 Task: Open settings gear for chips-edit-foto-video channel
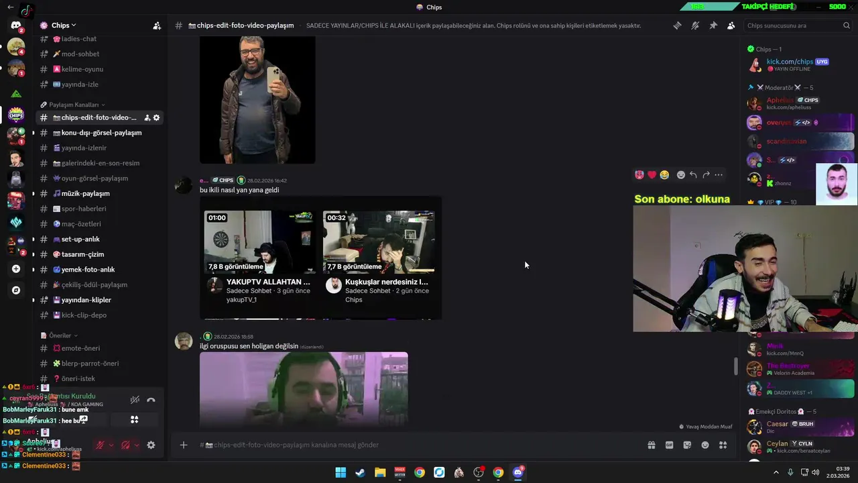click(157, 117)
